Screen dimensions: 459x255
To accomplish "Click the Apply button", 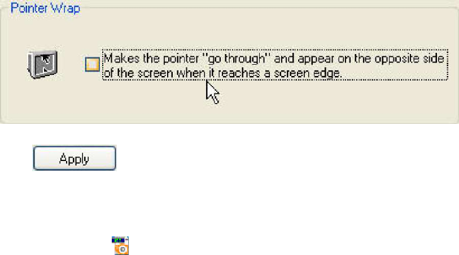I will click(75, 158).
